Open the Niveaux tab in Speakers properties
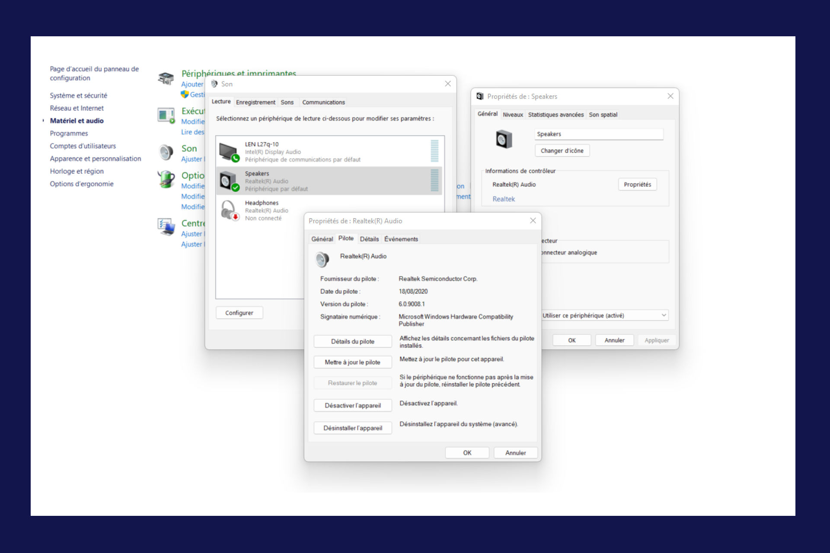 513,114
